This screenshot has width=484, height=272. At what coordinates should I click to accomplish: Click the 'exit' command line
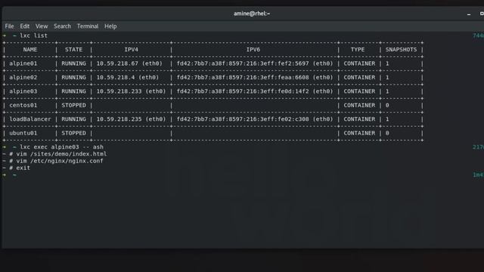pyautogui.click(x=23, y=168)
